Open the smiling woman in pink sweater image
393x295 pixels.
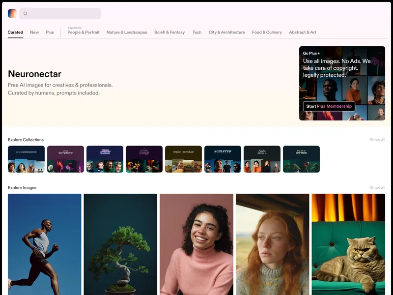click(196, 244)
